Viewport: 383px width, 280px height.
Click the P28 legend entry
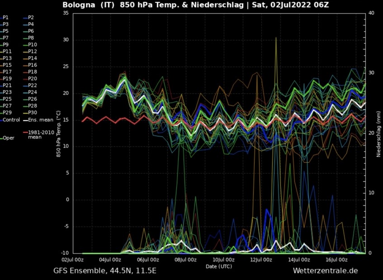pos(31,106)
